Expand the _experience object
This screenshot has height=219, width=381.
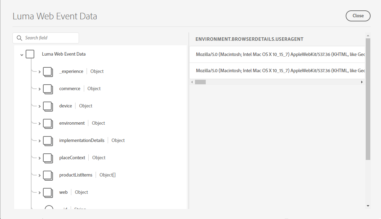[39, 72]
